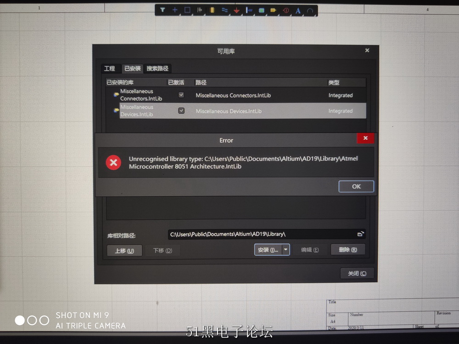Select the place wire tool

click(224, 11)
